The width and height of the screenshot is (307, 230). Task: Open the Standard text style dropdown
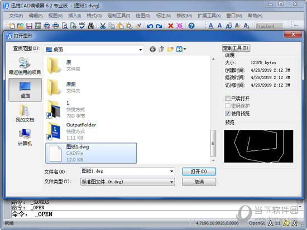point(269,26)
